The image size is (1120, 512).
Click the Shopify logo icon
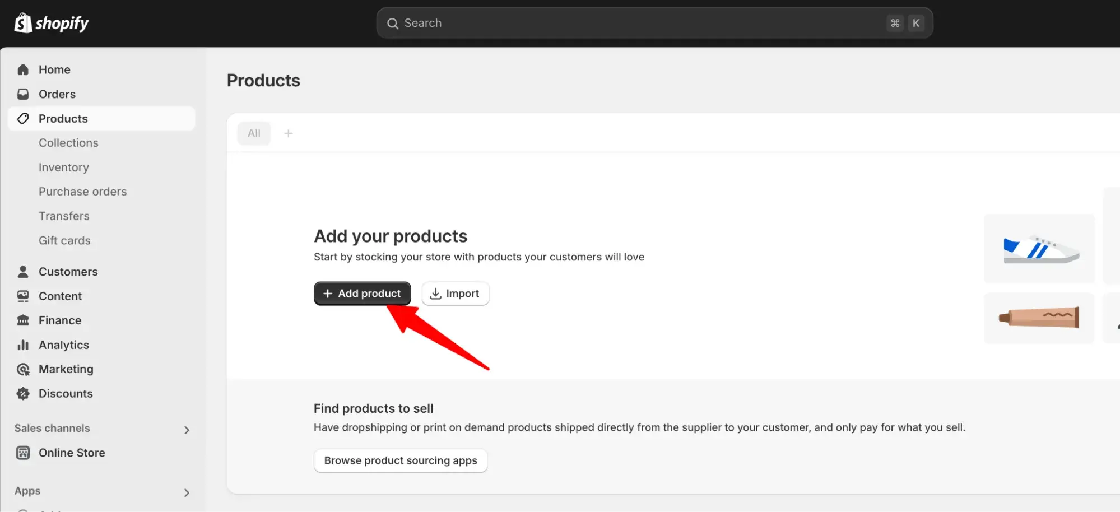[x=23, y=23]
